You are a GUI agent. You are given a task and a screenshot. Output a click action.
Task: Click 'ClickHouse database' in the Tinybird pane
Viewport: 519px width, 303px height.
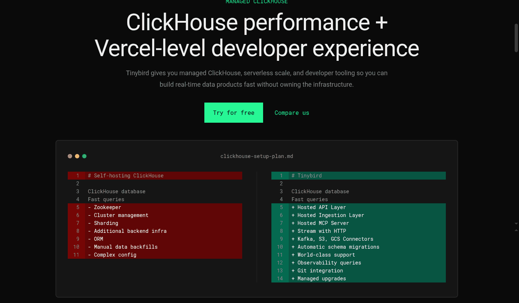(x=320, y=191)
